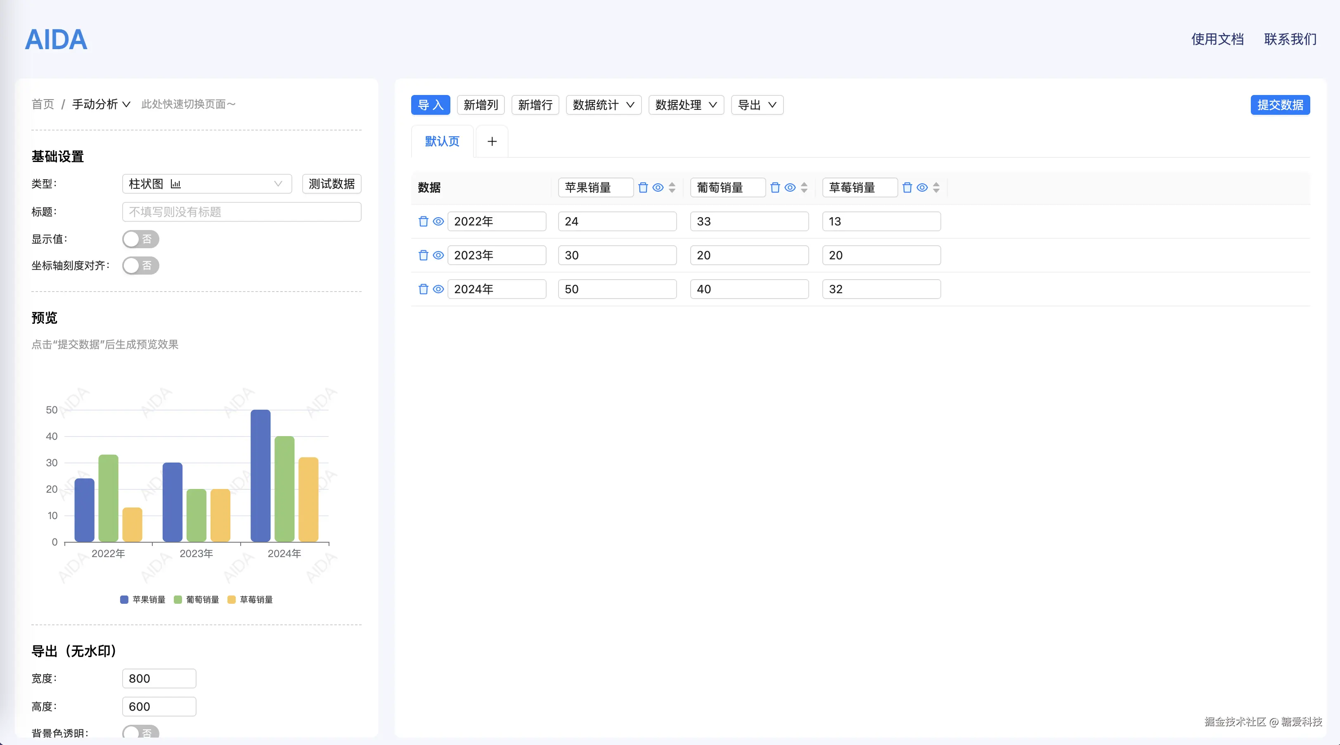Hide the 2023年 row via eye icon
Image resolution: width=1340 pixels, height=745 pixels.
coord(438,256)
